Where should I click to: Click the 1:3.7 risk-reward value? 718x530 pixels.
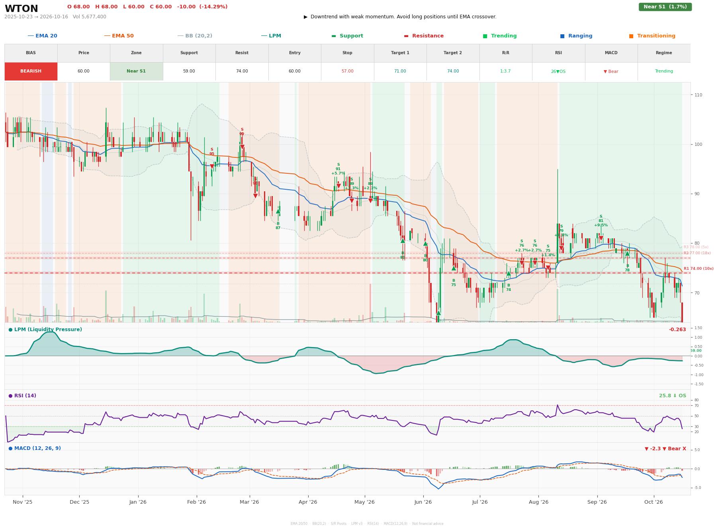506,71
